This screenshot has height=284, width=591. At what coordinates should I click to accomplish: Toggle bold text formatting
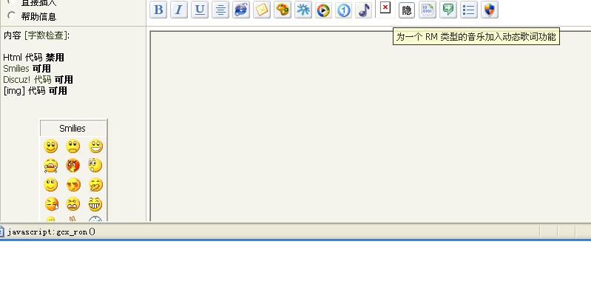(159, 10)
